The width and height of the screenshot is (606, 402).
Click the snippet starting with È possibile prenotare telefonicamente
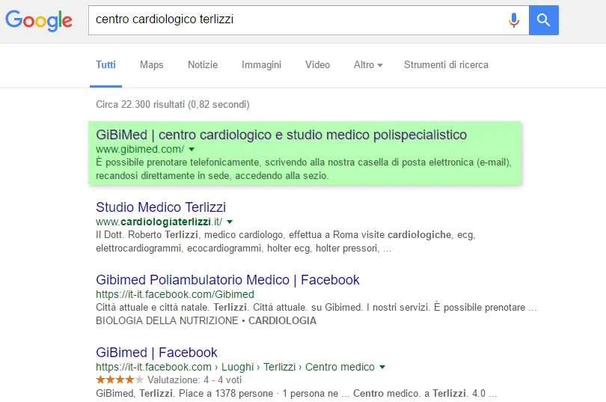pyautogui.click(x=304, y=169)
